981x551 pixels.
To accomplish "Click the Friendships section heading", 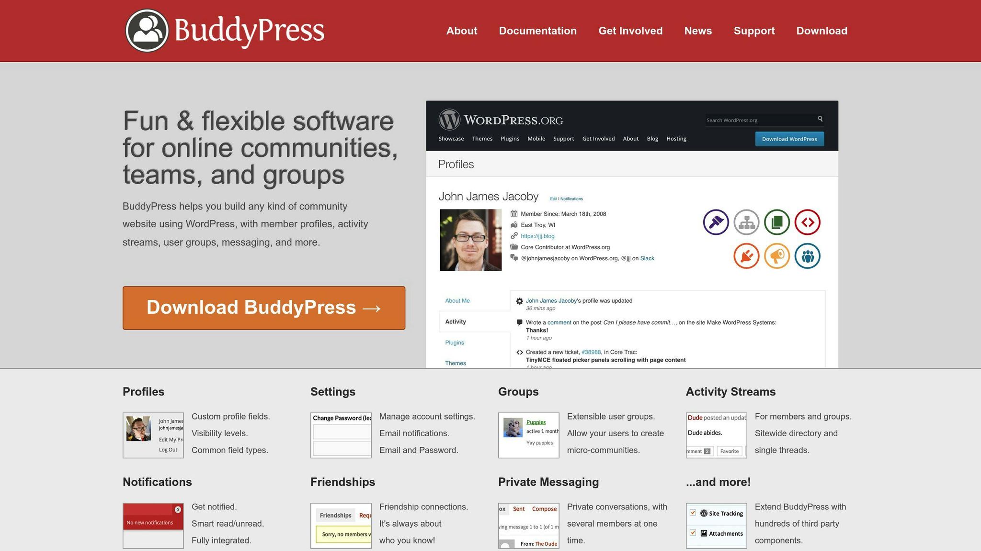I will [x=342, y=482].
